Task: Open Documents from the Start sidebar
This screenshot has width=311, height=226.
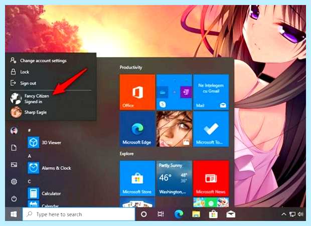Action: [x=14, y=148]
